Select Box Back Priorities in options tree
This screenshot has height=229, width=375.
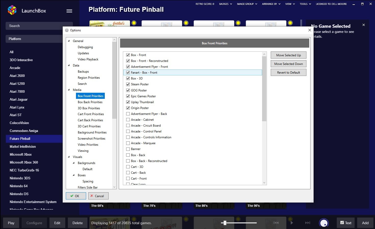(x=90, y=102)
